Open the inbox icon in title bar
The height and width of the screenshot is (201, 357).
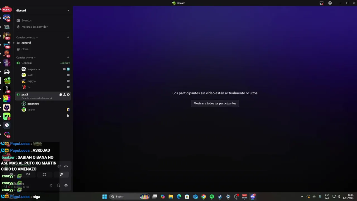coord(322,3)
